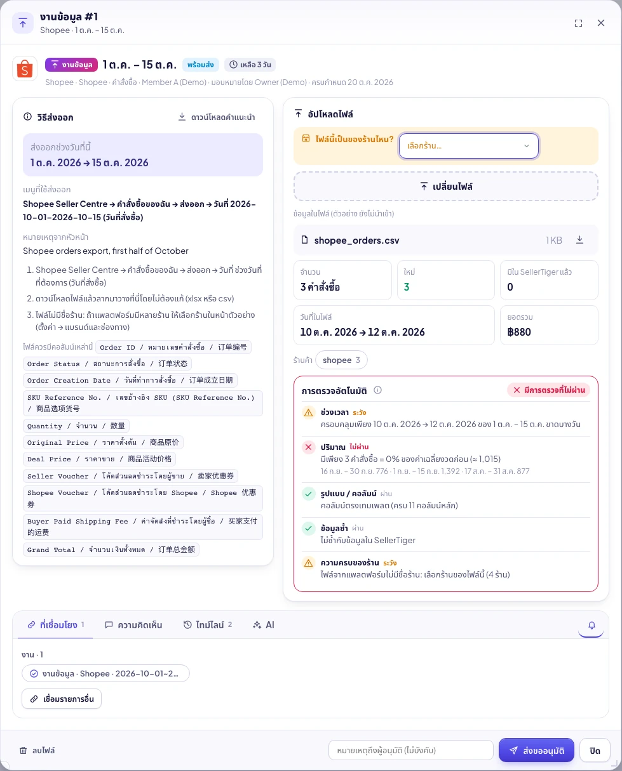Click the ยอดตรวม ฿880 total card

pyautogui.click(x=550, y=325)
